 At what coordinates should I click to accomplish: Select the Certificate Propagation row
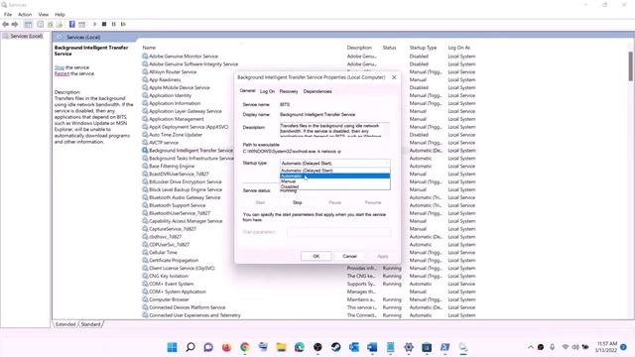pyautogui.click(x=309, y=260)
